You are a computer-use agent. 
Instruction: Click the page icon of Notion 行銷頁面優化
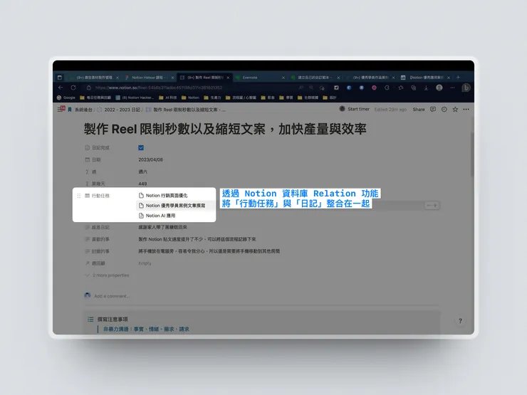(141, 196)
